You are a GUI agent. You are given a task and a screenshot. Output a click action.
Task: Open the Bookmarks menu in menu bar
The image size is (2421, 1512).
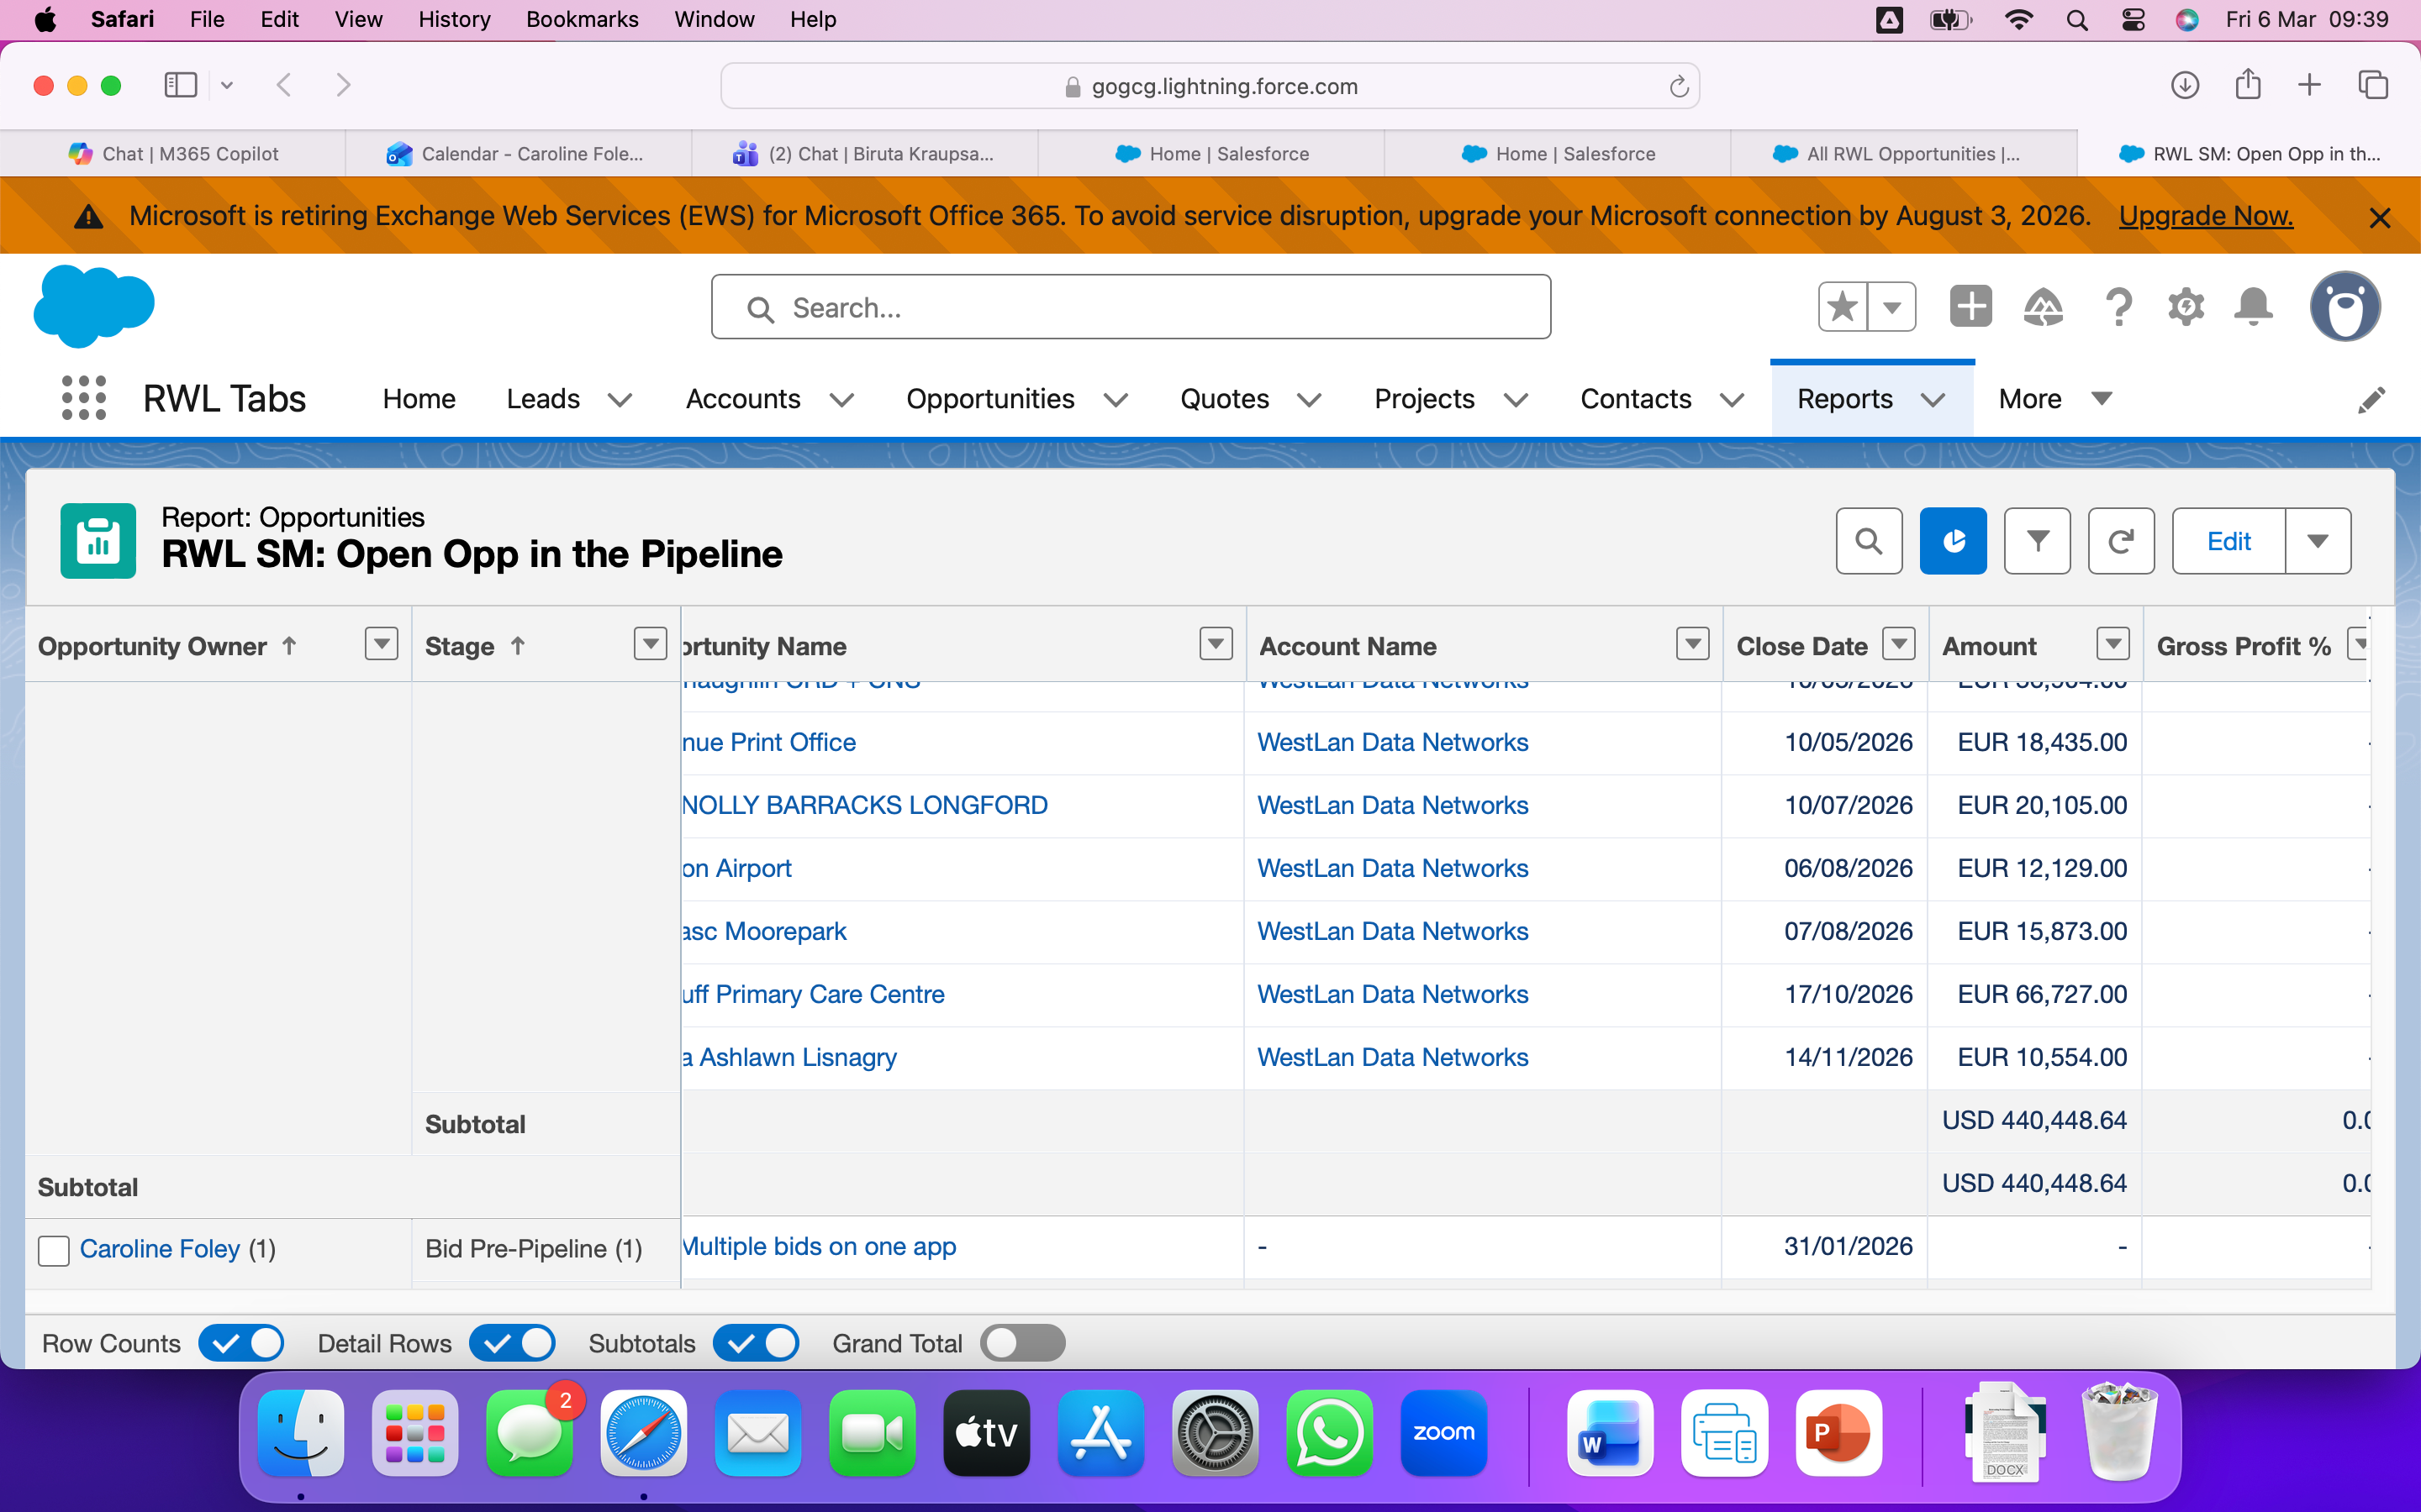tap(581, 19)
